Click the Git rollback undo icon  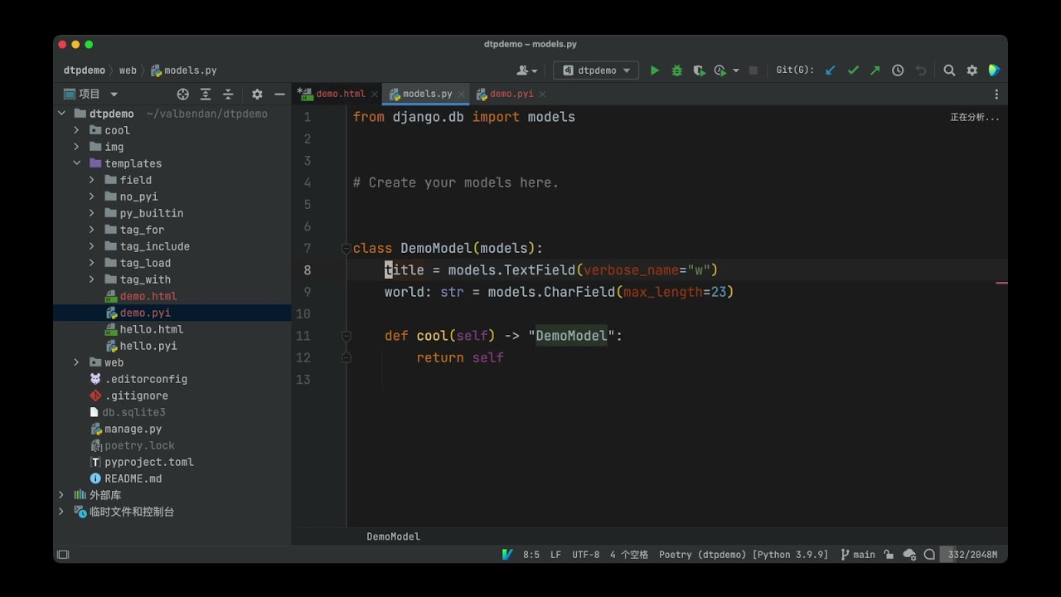pos(921,70)
